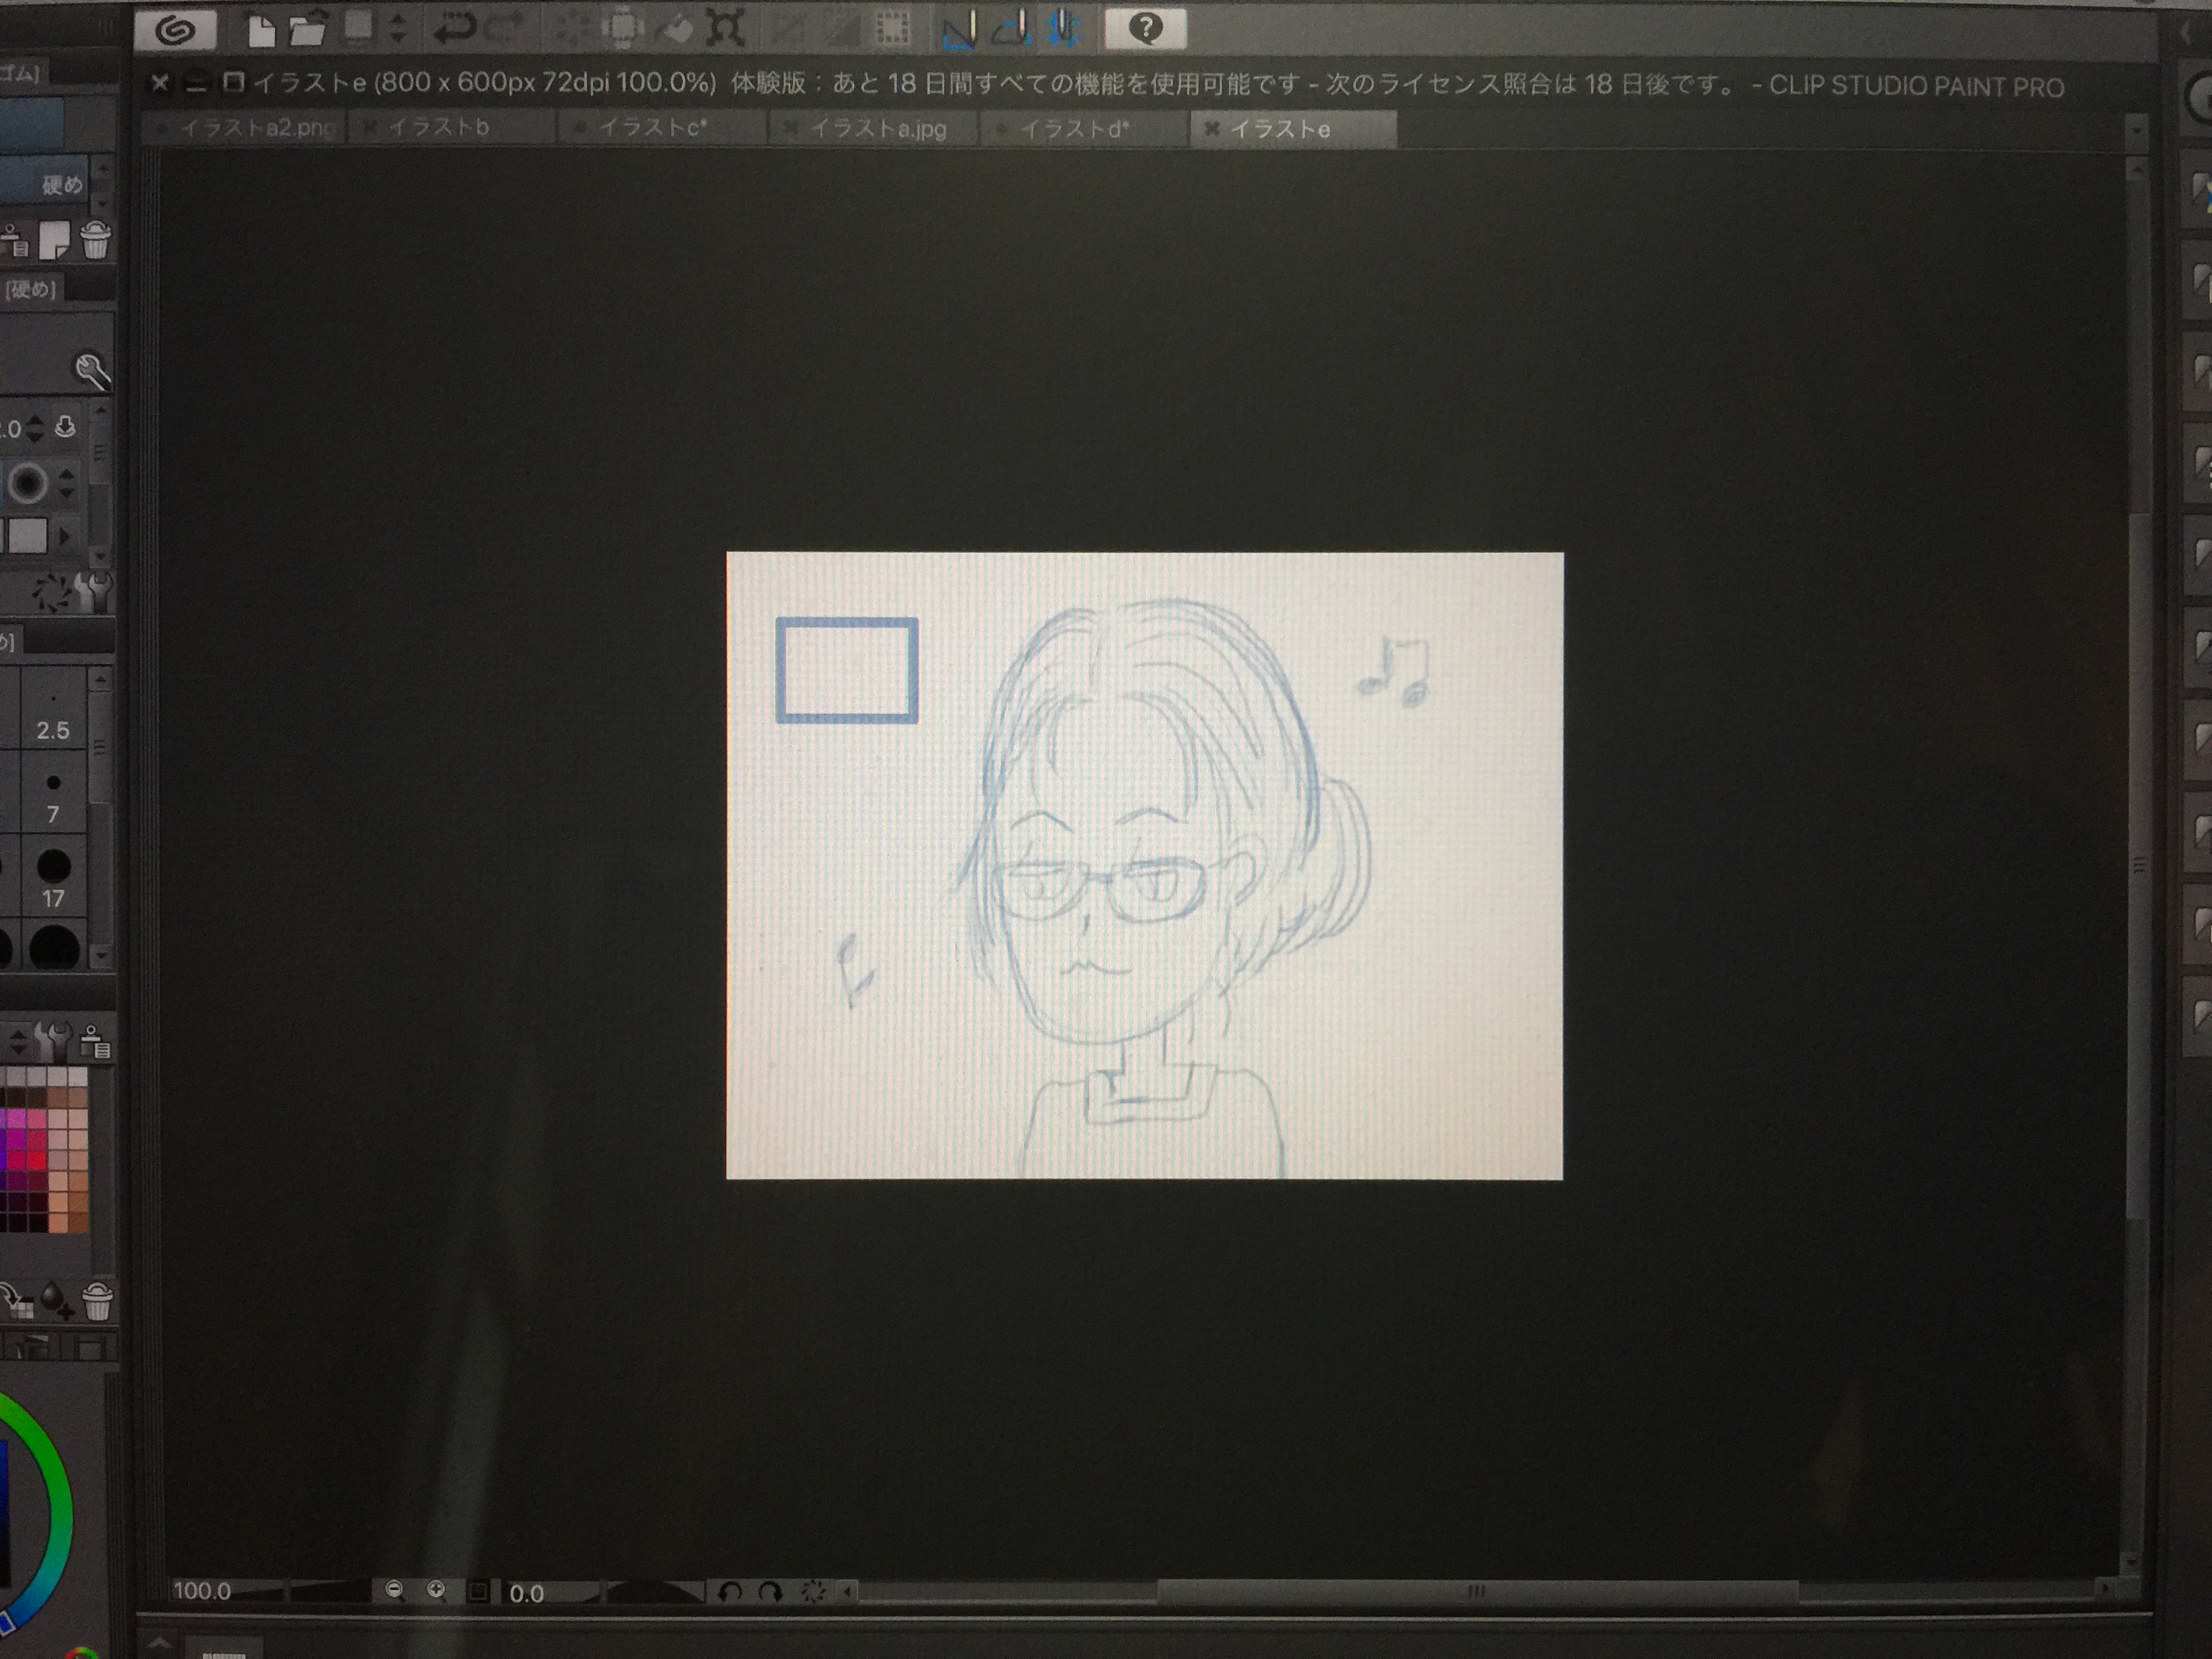Click the Fill bucket icon in command bar
The width and height of the screenshot is (2212, 1659).
point(677,29)
